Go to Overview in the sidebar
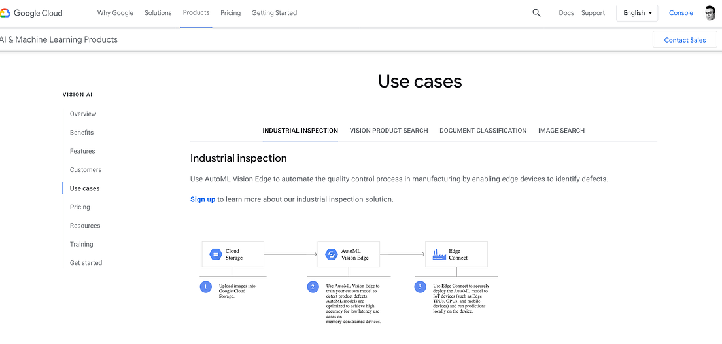Screen dimensions: 722x344 click(x=83, y=114)
